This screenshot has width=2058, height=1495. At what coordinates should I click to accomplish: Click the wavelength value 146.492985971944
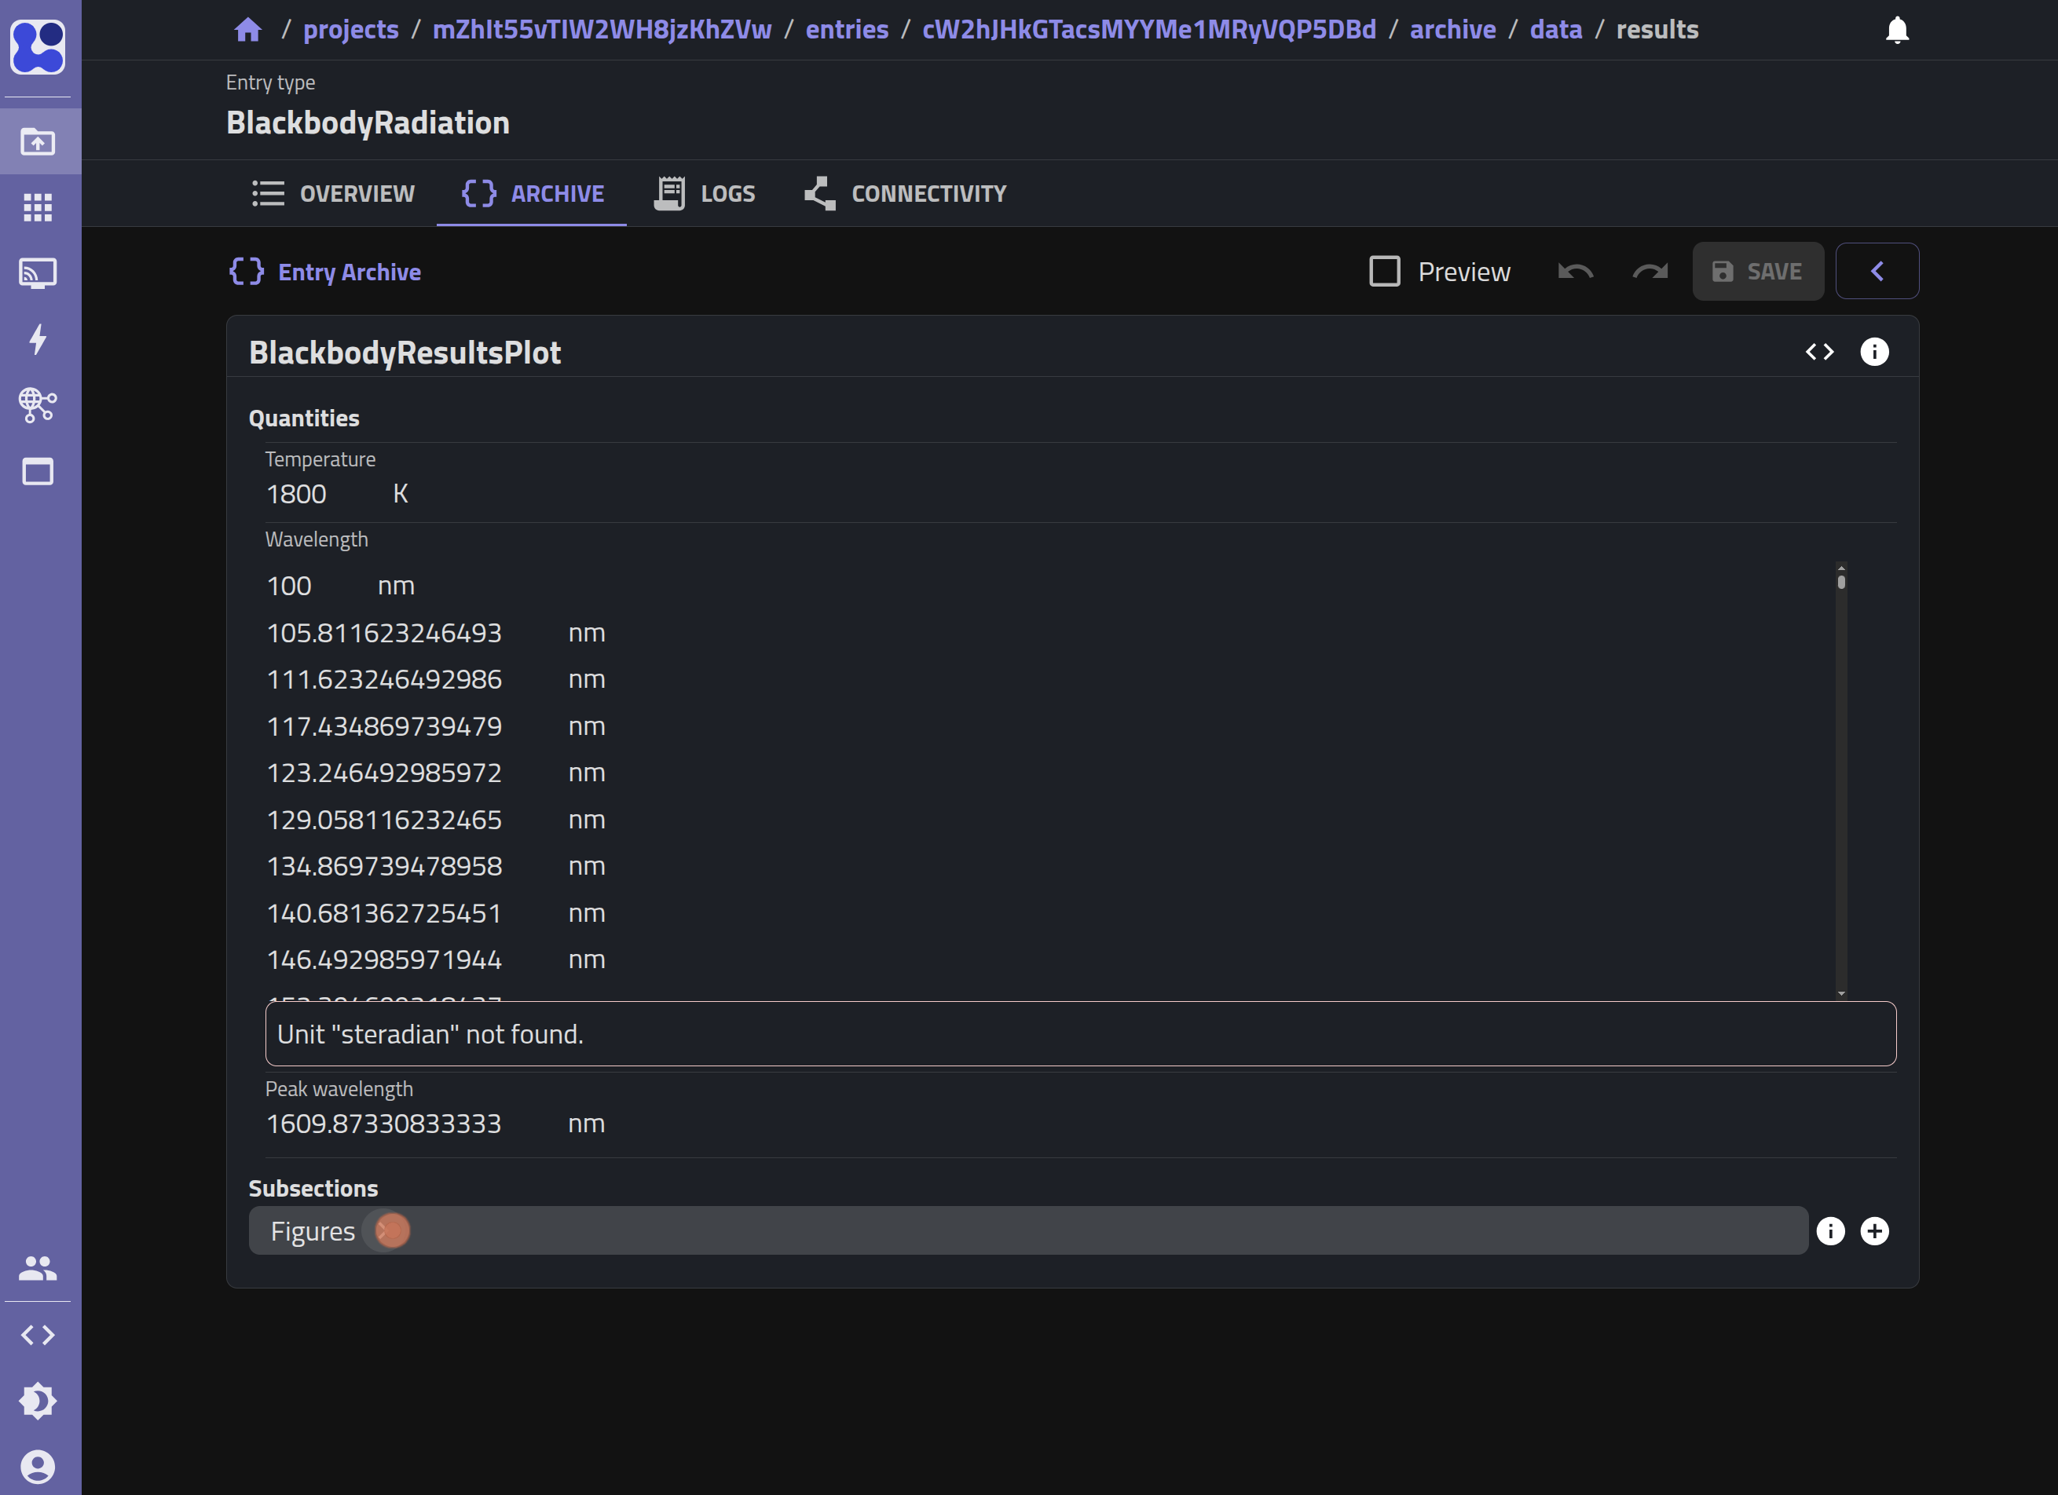(384, 960)
